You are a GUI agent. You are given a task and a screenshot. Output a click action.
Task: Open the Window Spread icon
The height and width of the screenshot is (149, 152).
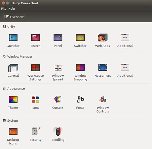[x=58, y=68]
